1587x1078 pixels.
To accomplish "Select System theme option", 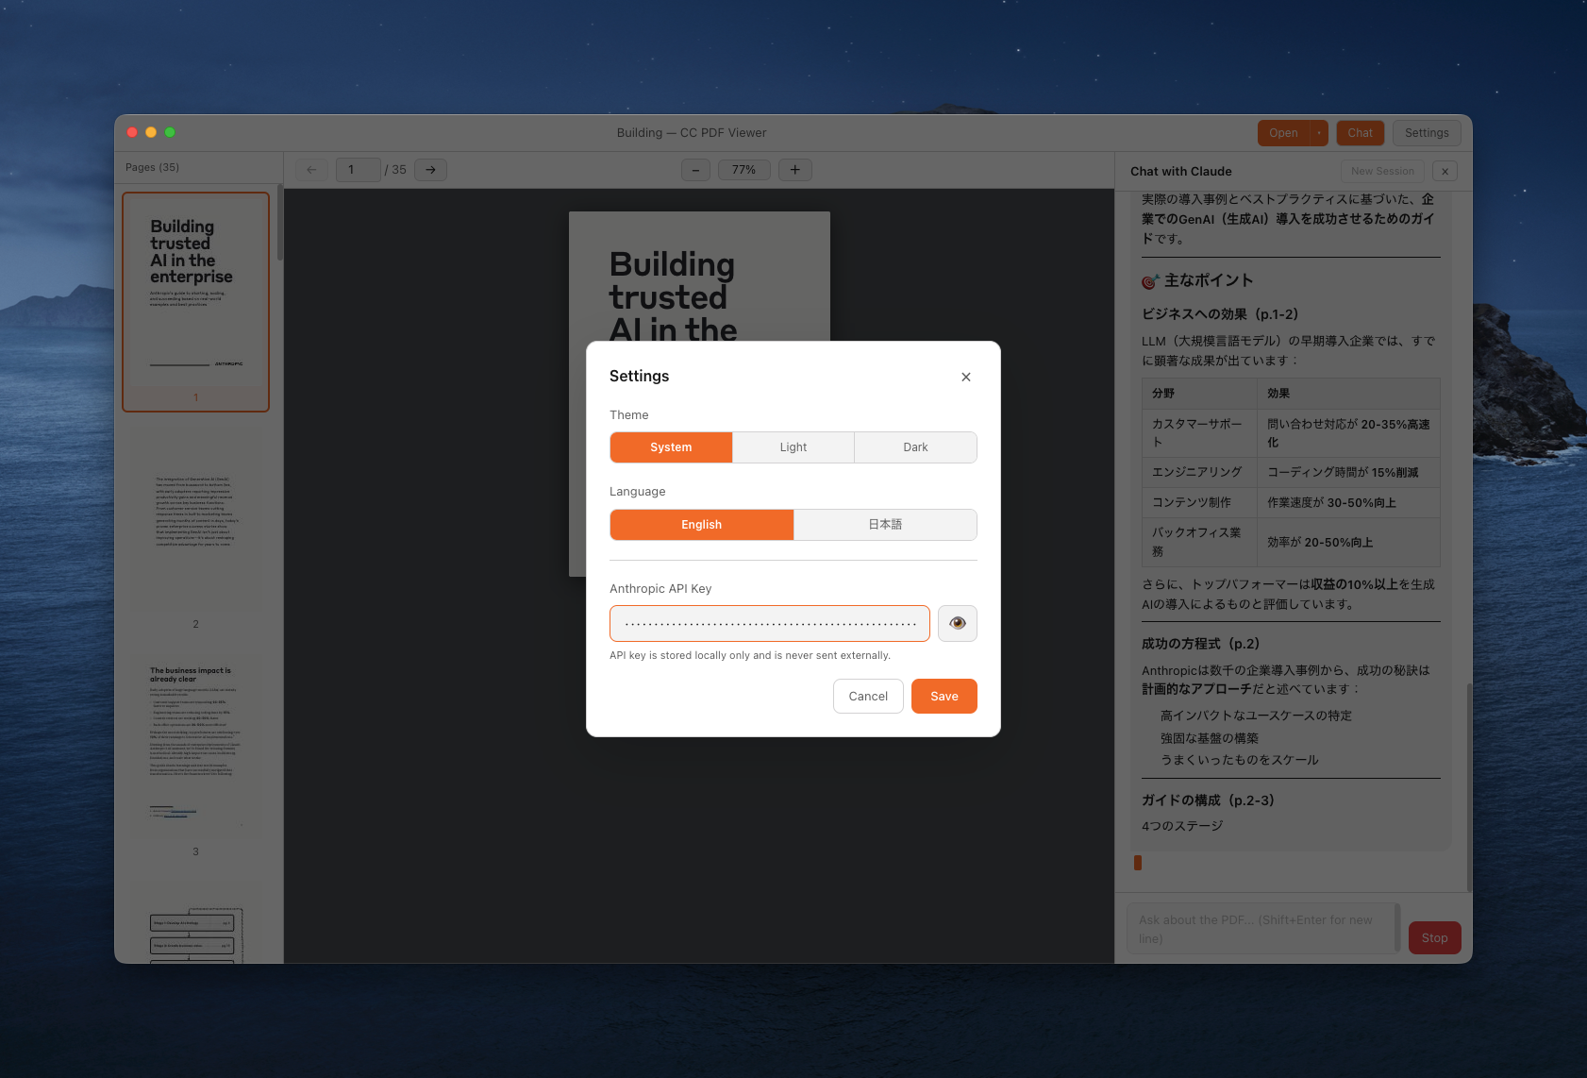I will pyautogui.click(x=671, y=447).
